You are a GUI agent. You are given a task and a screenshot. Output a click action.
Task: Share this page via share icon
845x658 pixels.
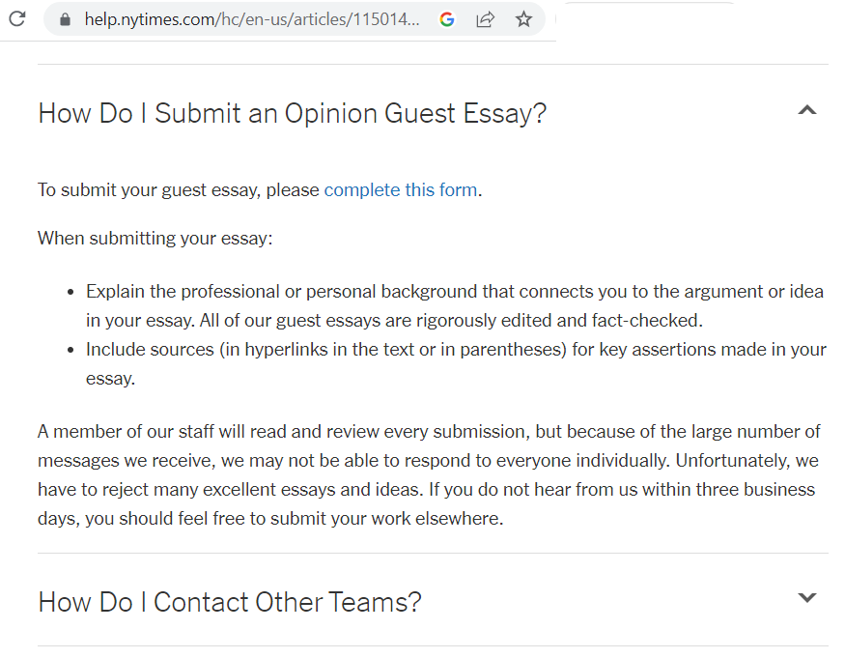coord(485,20)
